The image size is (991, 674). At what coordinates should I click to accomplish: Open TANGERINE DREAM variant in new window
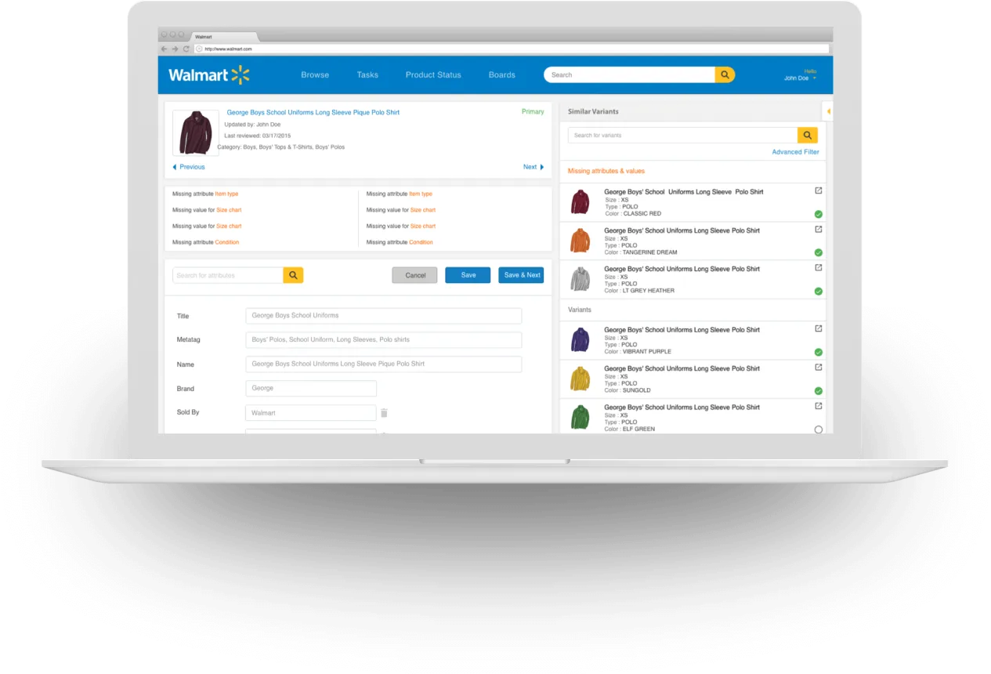(x=819, y=229)
